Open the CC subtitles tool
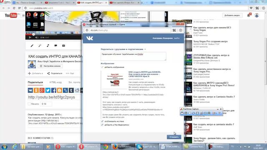Image resolution: width=267 pixels, height=150 pixels. (x=63, y=45)
